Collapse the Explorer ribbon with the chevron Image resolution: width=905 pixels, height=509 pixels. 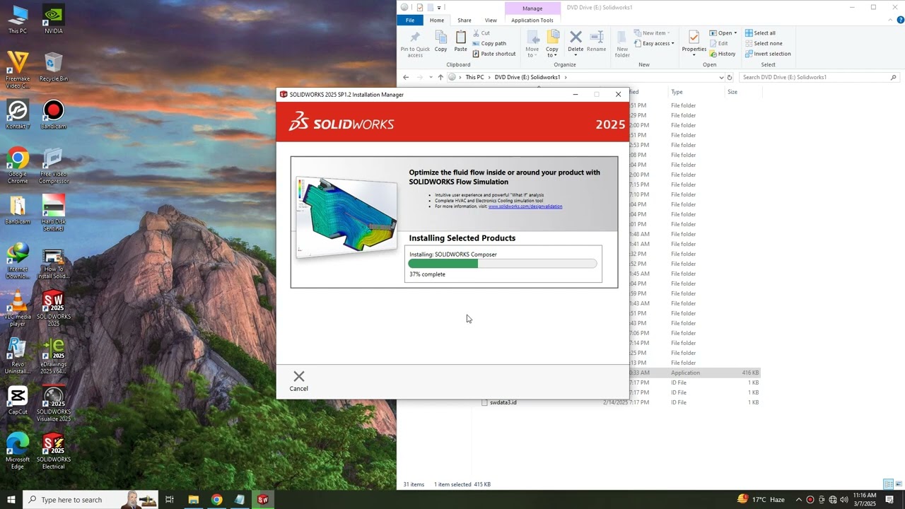pos(890,21)
